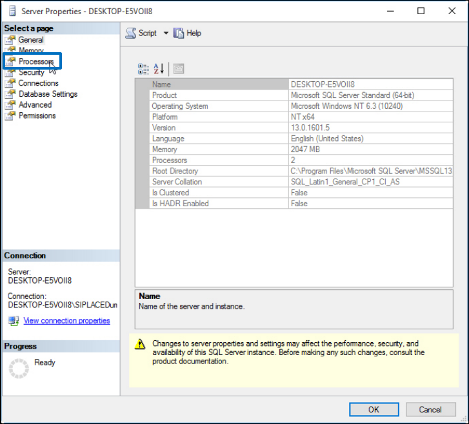469x424 pixels.
Task: Click the Root Directory path value
Action: click(371, 171)
